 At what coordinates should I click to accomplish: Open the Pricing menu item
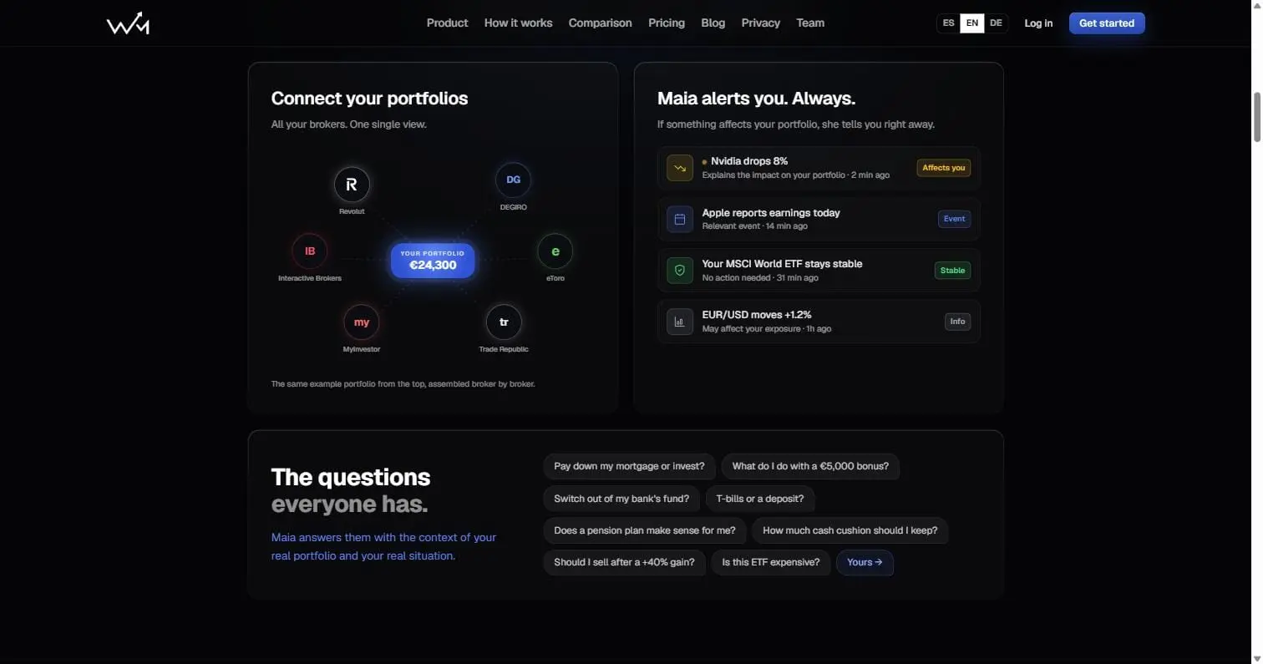click(667, 23)
